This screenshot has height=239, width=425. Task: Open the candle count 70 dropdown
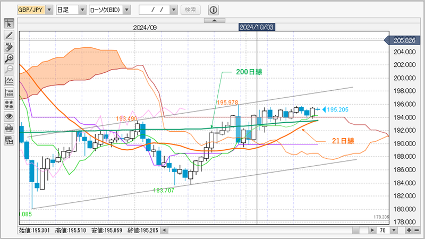click(394, 231)
